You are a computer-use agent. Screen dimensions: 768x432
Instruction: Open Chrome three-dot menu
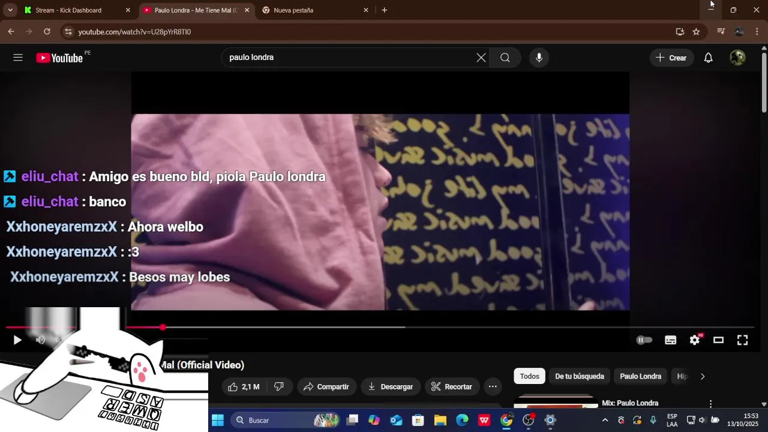[x=757, y=32]
